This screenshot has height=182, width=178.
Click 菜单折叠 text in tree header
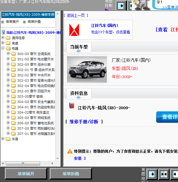click(34, 22)
